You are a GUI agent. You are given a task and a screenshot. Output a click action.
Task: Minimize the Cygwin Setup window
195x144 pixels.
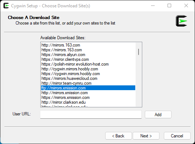coord(153,5)
